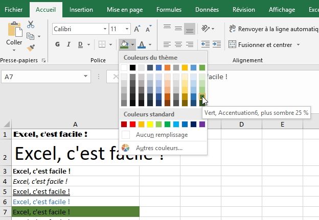Pick orange theme color swatch in top row
Viewport: 319px width, 220px height.
(x=168, y=67)
